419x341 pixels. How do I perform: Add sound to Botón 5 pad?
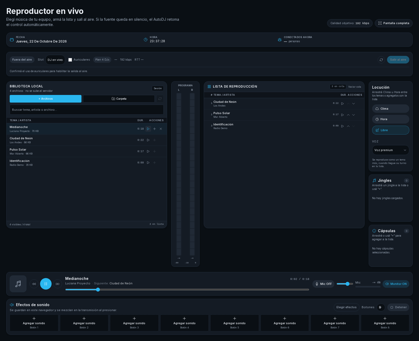point(235,323)
